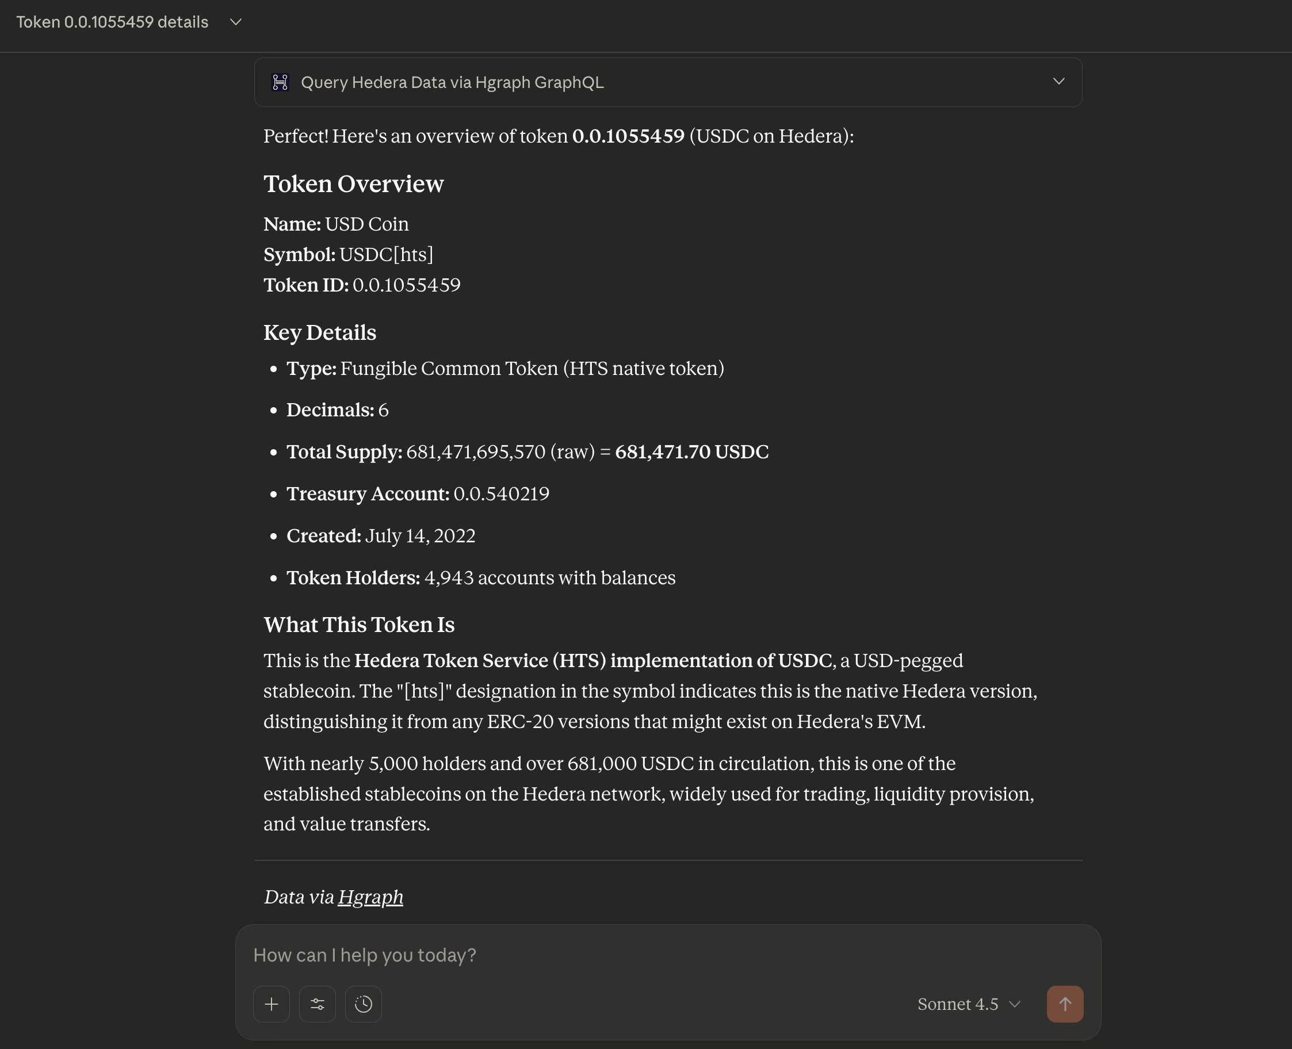The width and height of the screenshot is (1292, 1049).
Task: Open chat history via the clock icon
Action: tap(363, 1004)
